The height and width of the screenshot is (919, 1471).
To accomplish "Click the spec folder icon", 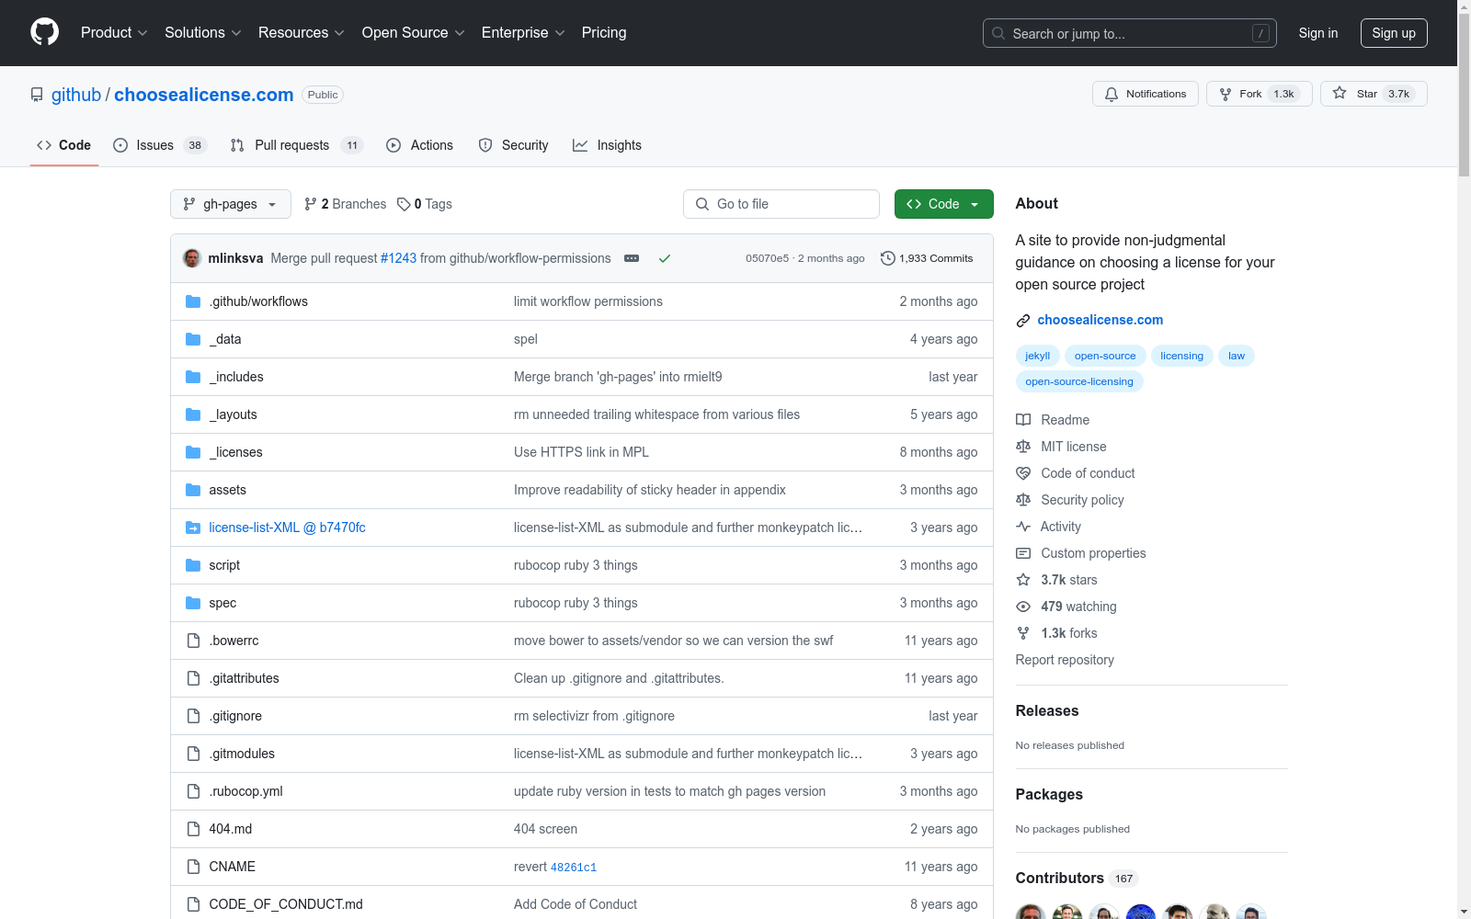I will tap(193, 603).
